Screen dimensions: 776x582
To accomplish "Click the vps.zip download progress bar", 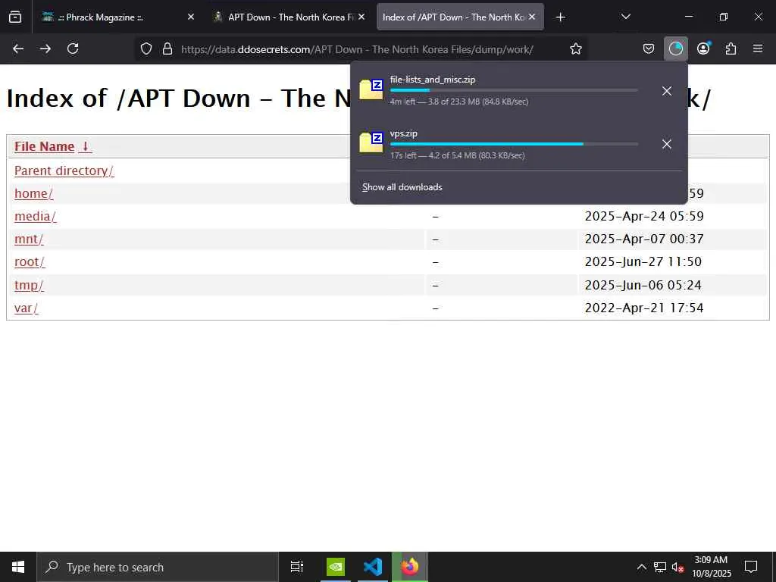I will pos(514,144).
